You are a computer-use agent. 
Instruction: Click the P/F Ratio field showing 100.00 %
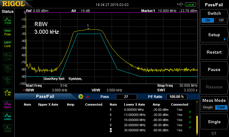click(x=177, y=97)
